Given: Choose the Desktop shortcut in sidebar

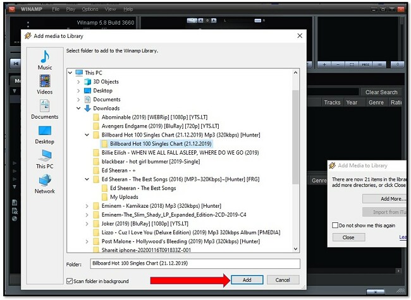Looking at the screenshot, I should 45,135.
